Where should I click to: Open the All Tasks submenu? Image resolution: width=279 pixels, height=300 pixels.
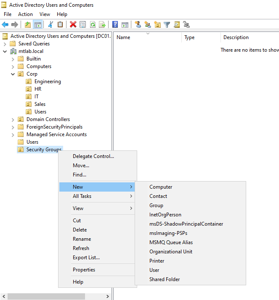click(x=97, y=196)
